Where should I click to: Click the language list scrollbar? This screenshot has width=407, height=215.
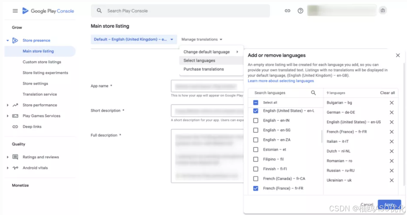tap(322, 136)
